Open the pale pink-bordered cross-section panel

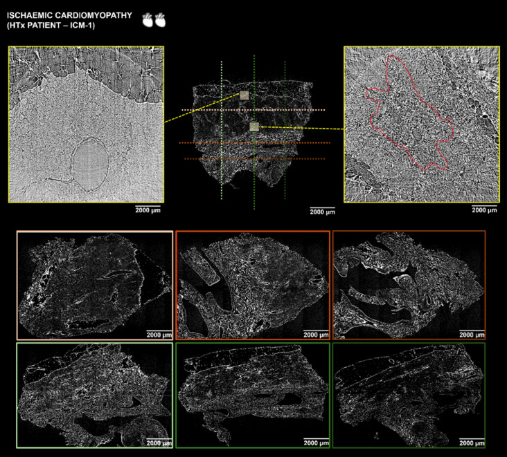point(95,286)
